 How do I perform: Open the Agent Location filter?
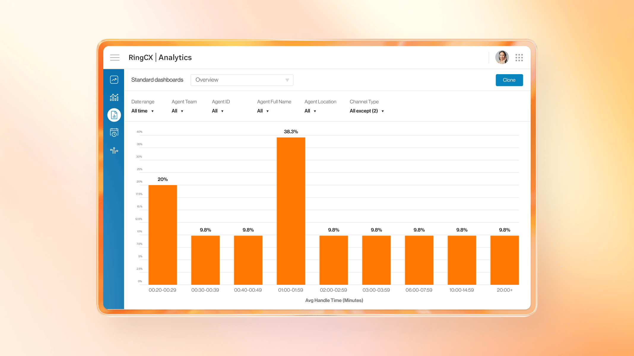(310, 111)
